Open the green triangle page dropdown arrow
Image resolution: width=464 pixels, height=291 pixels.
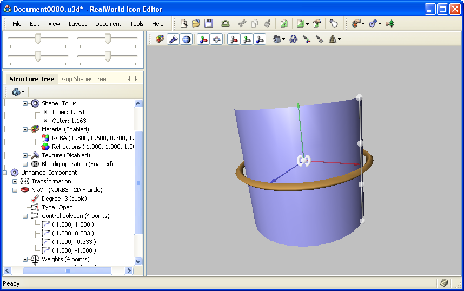coord(308,24)
